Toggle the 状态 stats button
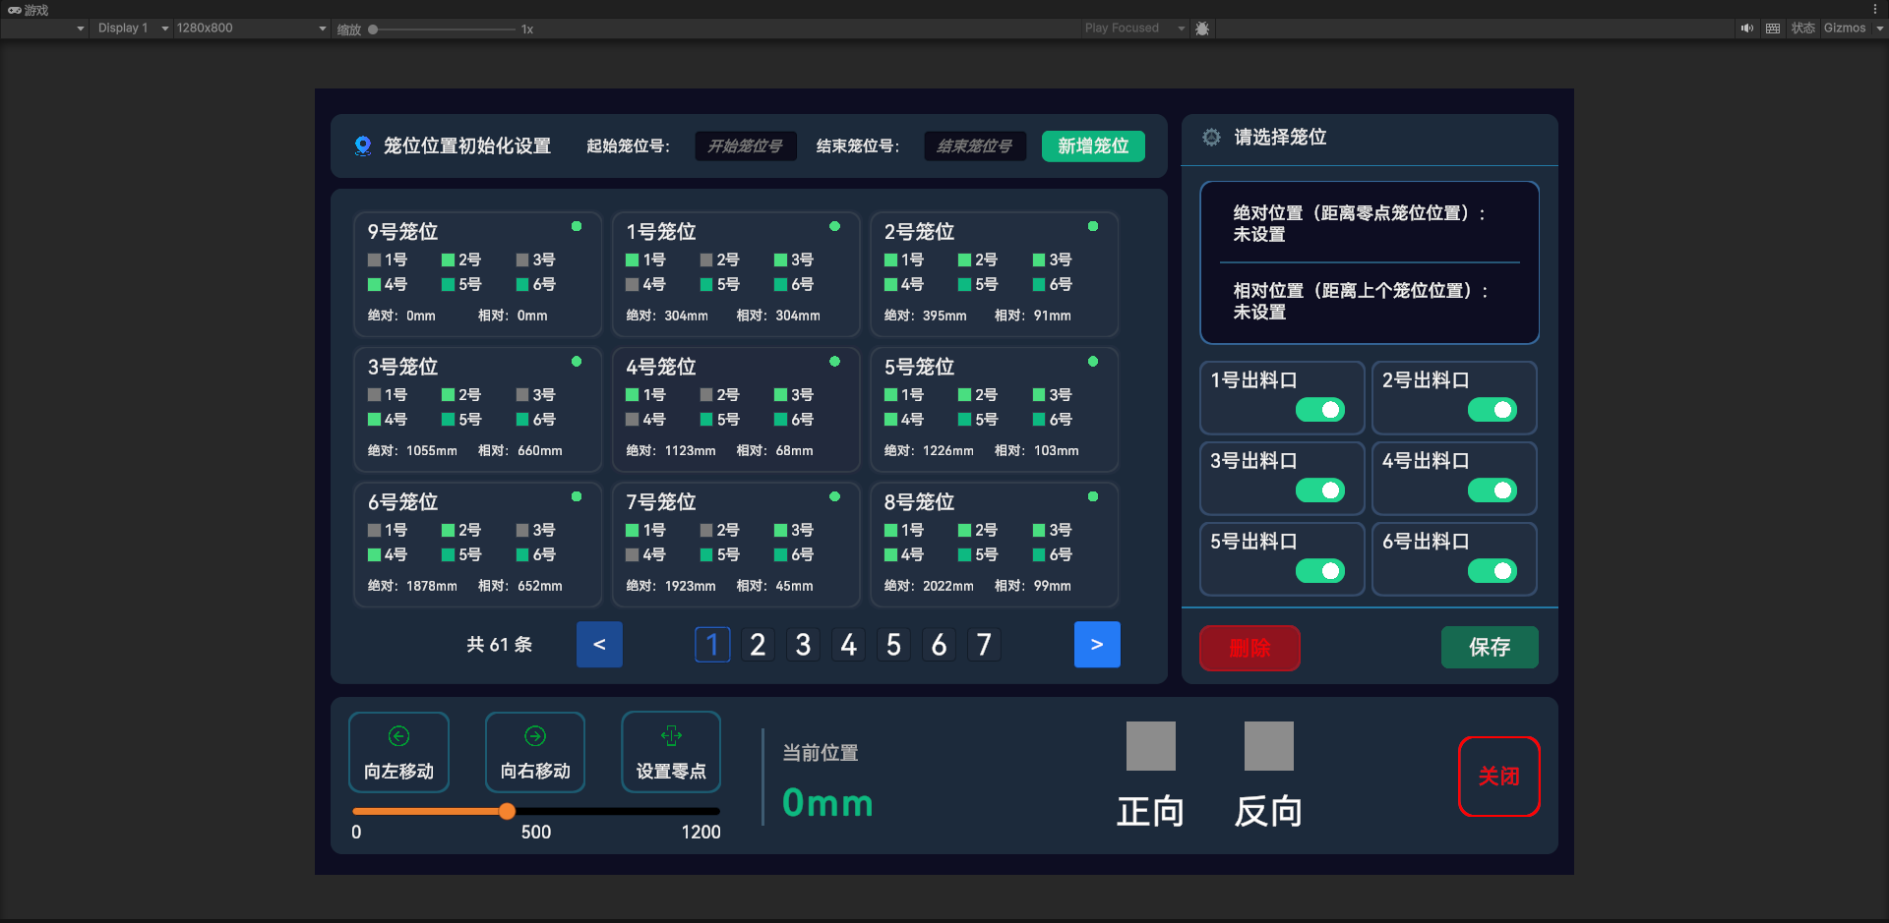 point(1802,29)
